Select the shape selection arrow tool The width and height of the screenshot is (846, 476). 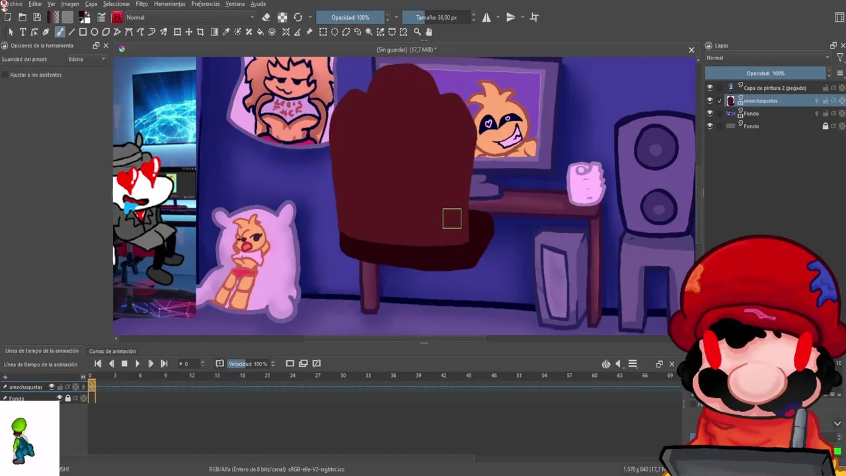point(11,32)
